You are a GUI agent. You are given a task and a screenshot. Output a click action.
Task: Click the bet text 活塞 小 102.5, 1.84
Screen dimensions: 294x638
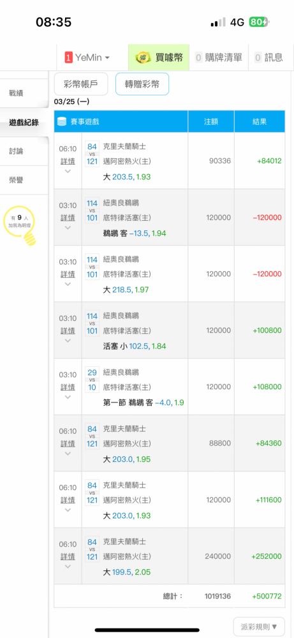click(135, 346)
